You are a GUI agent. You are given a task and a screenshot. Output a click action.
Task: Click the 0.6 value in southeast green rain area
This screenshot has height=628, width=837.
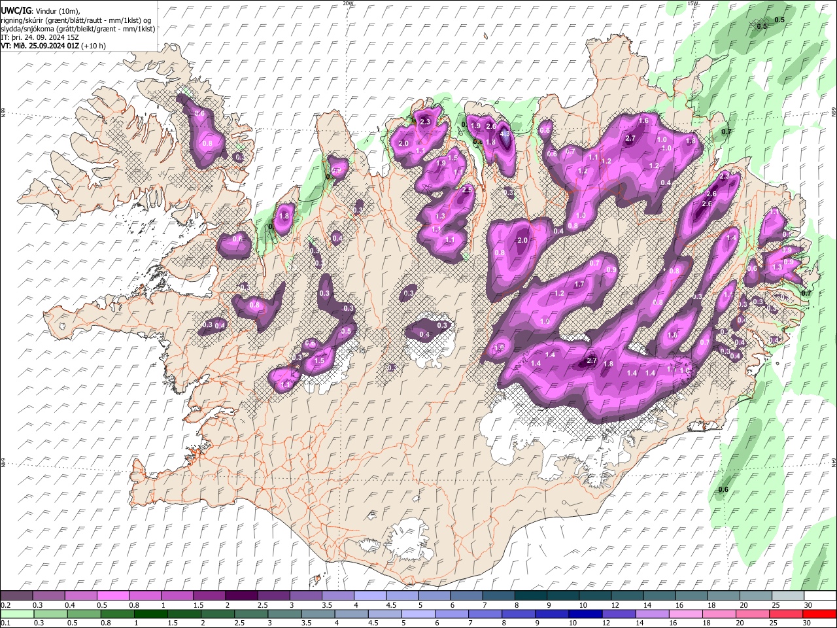(x=723, y=490)
